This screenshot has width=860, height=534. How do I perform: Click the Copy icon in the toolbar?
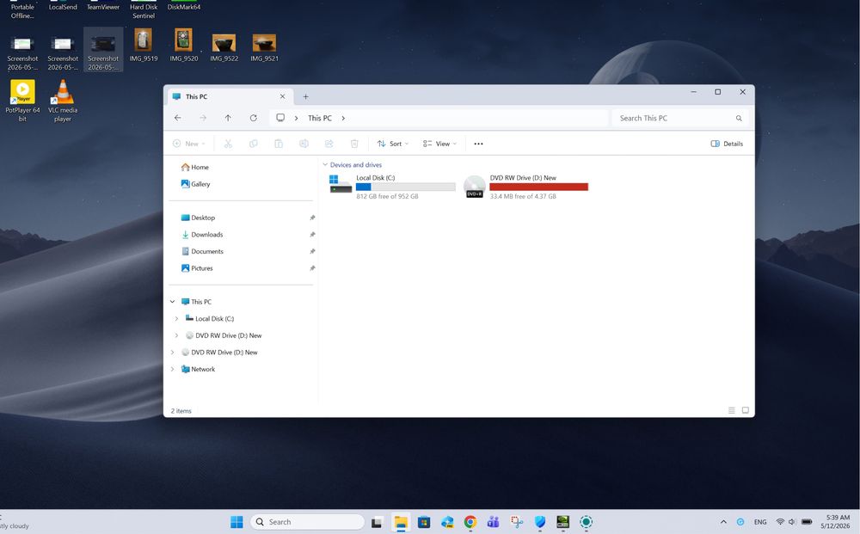254,144
